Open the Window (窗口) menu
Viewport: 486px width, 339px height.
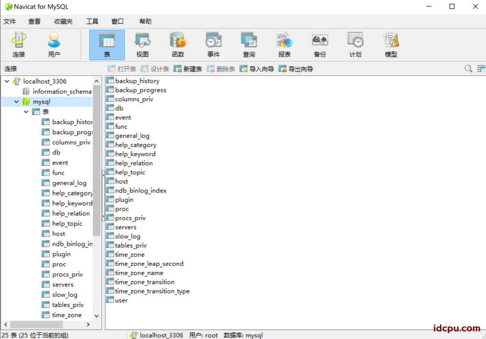click(118, 21)
